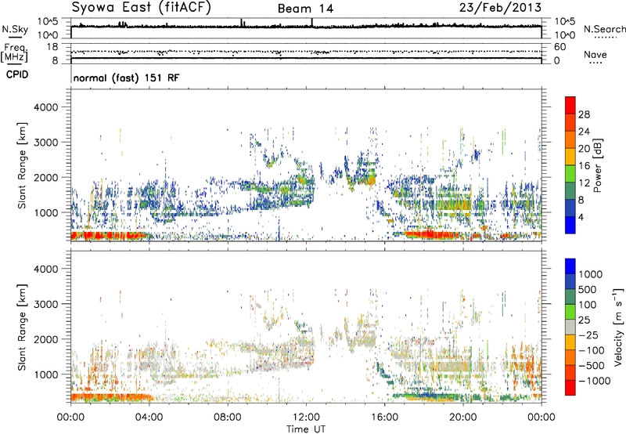
Task: Click the 'Velocity [m s-1]' colorbar label
Action: 618,327
